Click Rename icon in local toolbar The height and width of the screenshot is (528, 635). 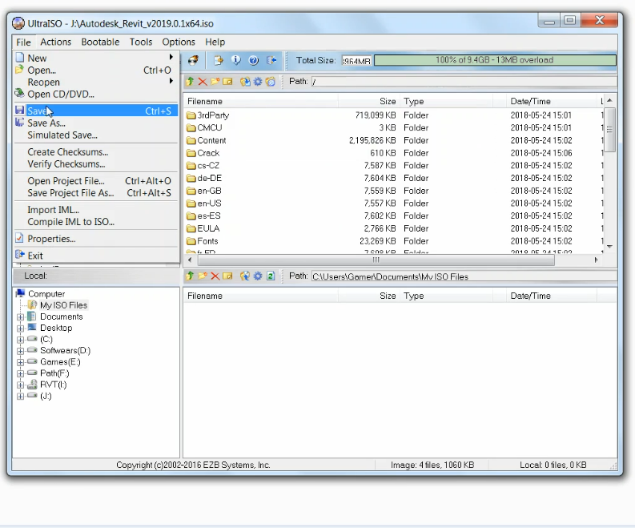point(227,276)
